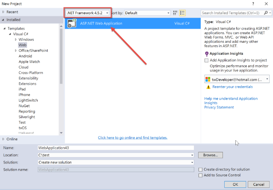Screen dimensions: 273x190
Task: Click the template tree vertical scrollbar thumb
Action: (61, 56)
